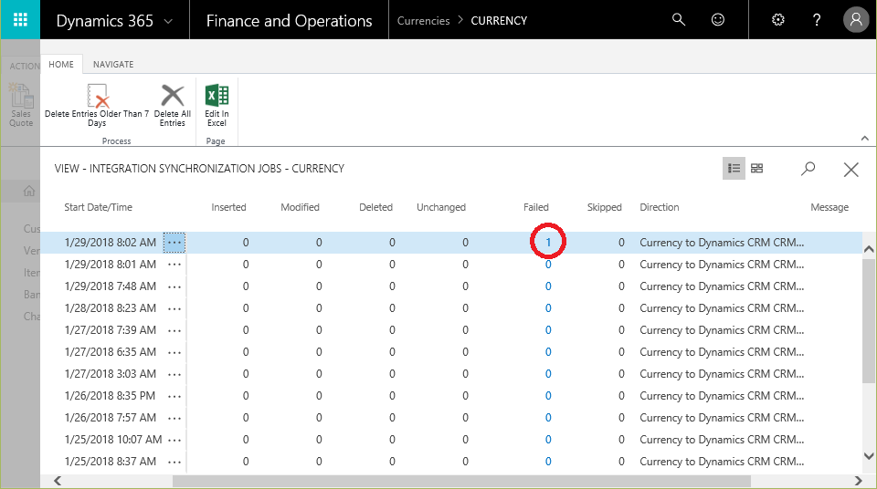
Task: Click Delete Entries Older Than 7 Days
Action: pyautogui.click(x=97, y=105)
